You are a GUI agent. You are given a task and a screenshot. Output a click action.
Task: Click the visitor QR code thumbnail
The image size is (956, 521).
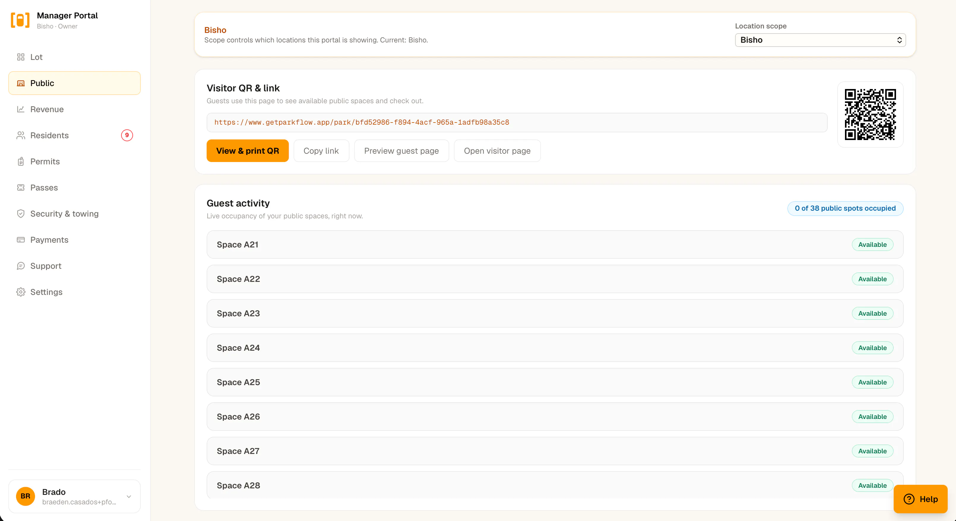pyautogui.click(x=870, y=115)
